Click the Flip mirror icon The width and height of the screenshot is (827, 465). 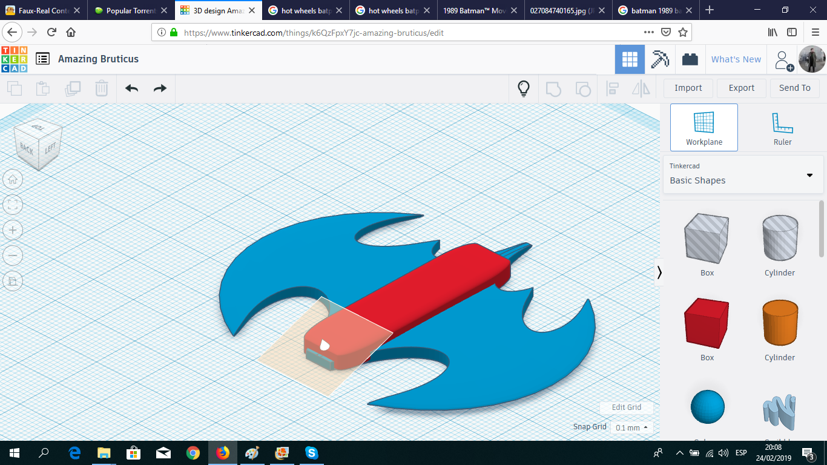pyautogui.click(x=641, y=88)
